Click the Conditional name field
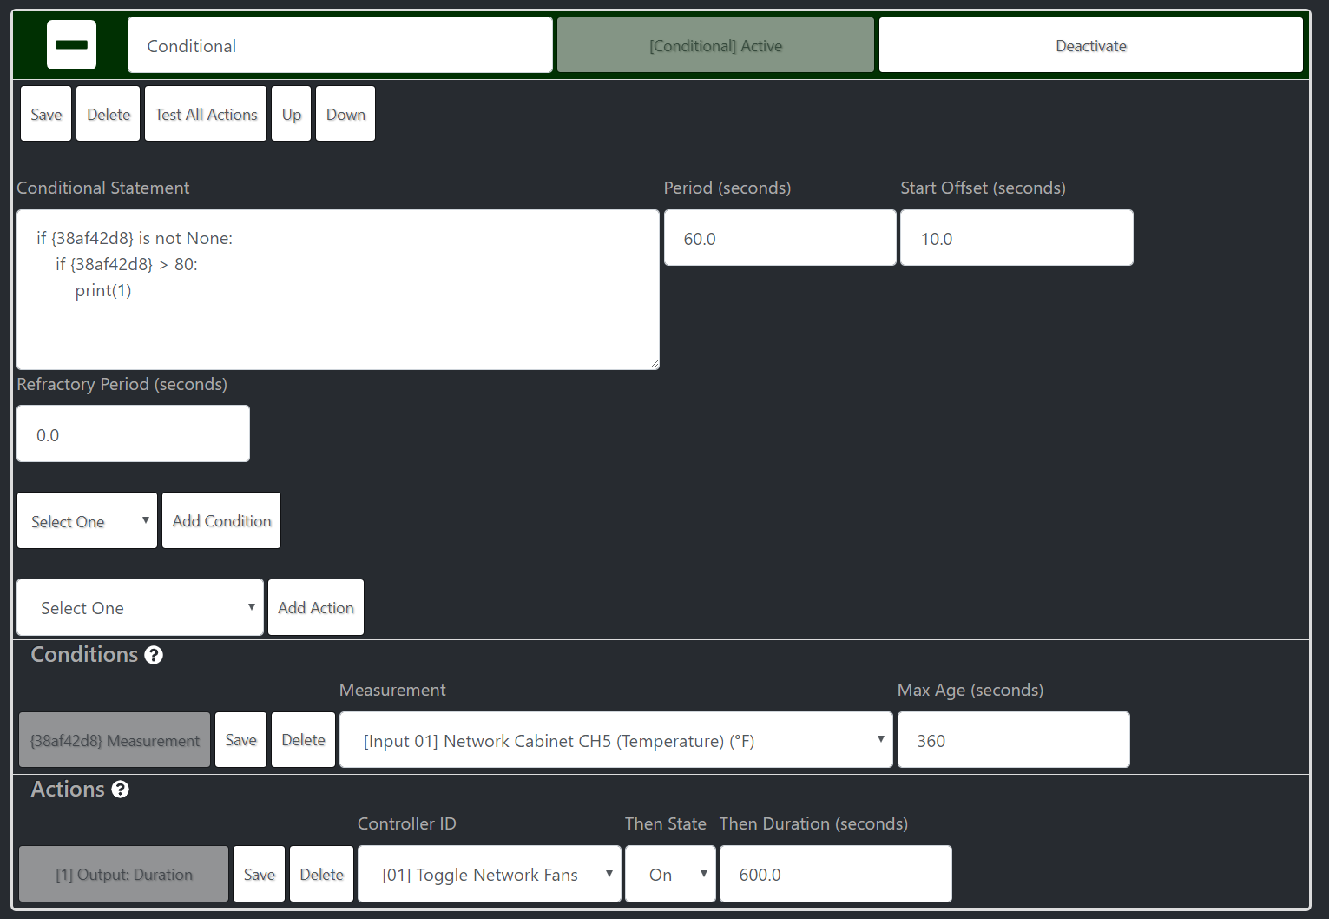This screenshot has width=1329, height=919. tap(340, 45)
